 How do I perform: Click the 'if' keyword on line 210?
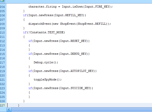click(25, 32)
